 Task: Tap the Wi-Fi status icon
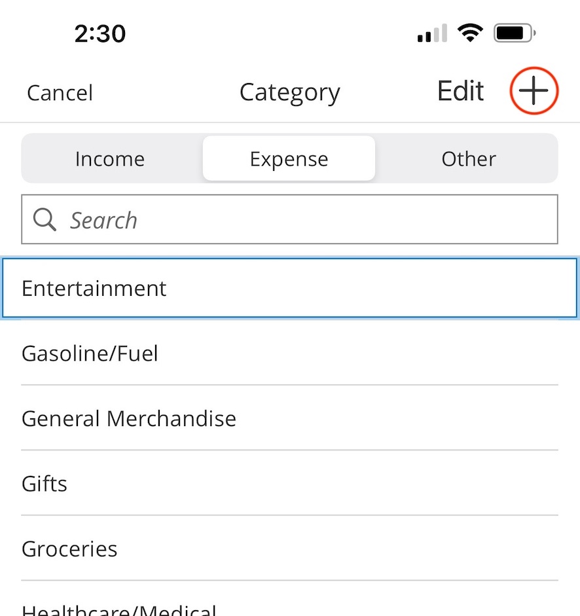(x=470, y=33)
